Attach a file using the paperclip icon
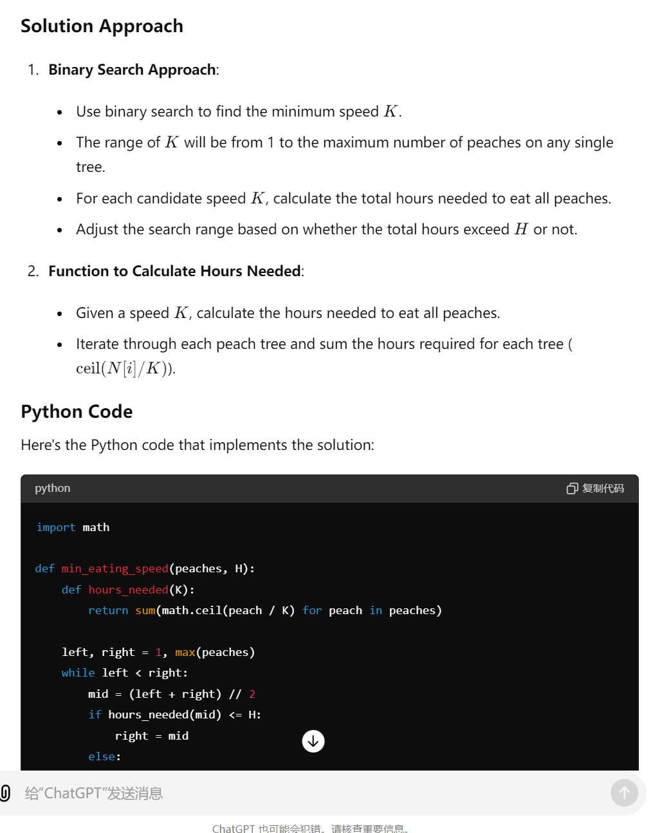The image size is (664, 833). tap(5, 793)
